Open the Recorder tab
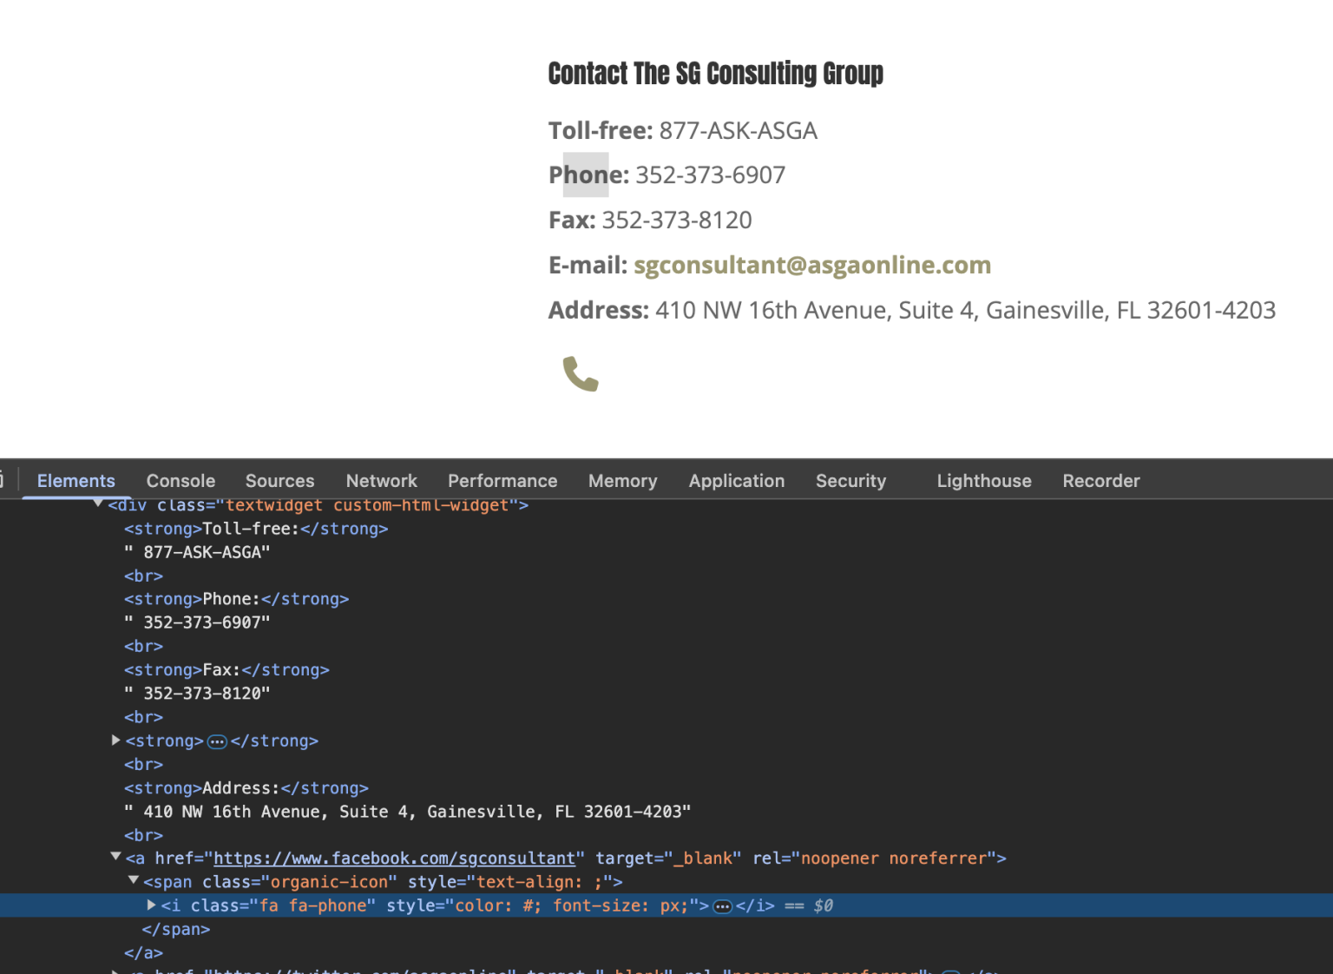The height and width of the screenshot is (974, 1333). pos(1100,481)
